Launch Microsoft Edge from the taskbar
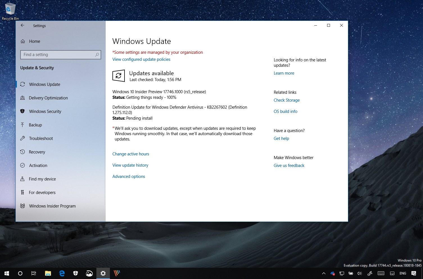The height and width of the screenshot is (279, 423). pyautogui.click(x=62, y=273)
